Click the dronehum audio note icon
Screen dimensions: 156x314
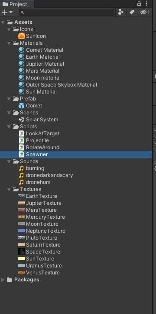(x=21, y=182)
